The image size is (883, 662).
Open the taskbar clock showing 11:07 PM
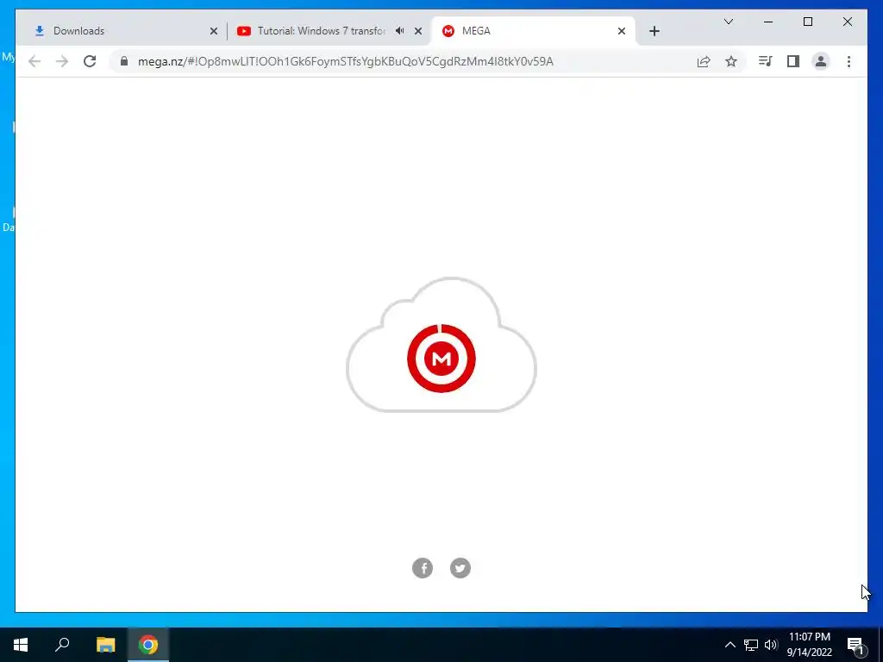809,645
